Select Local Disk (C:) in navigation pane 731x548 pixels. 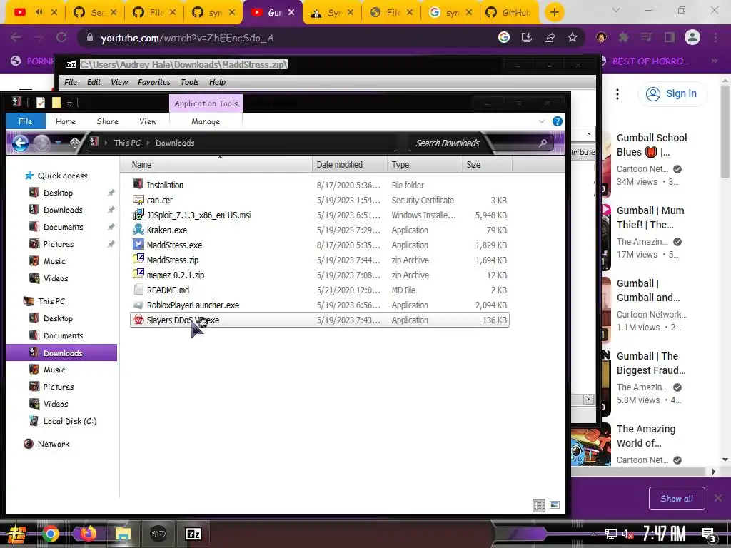point(70,421)
